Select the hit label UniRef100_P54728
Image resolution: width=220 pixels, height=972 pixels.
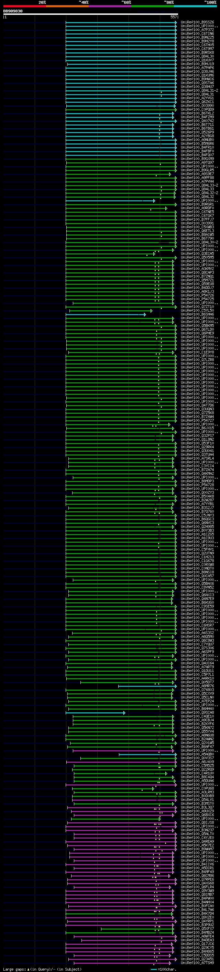pyautogui.click(x=197, y=485)
